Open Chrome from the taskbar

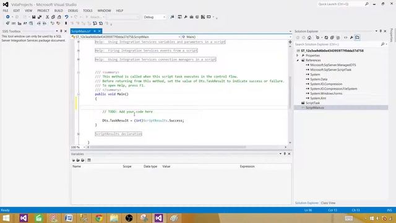click(x=99, y=218)
